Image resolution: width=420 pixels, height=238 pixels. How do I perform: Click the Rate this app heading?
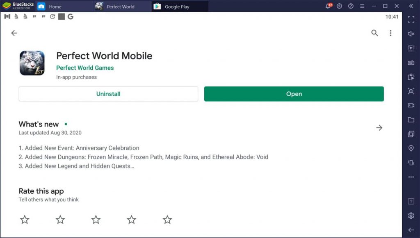(41, 191)
